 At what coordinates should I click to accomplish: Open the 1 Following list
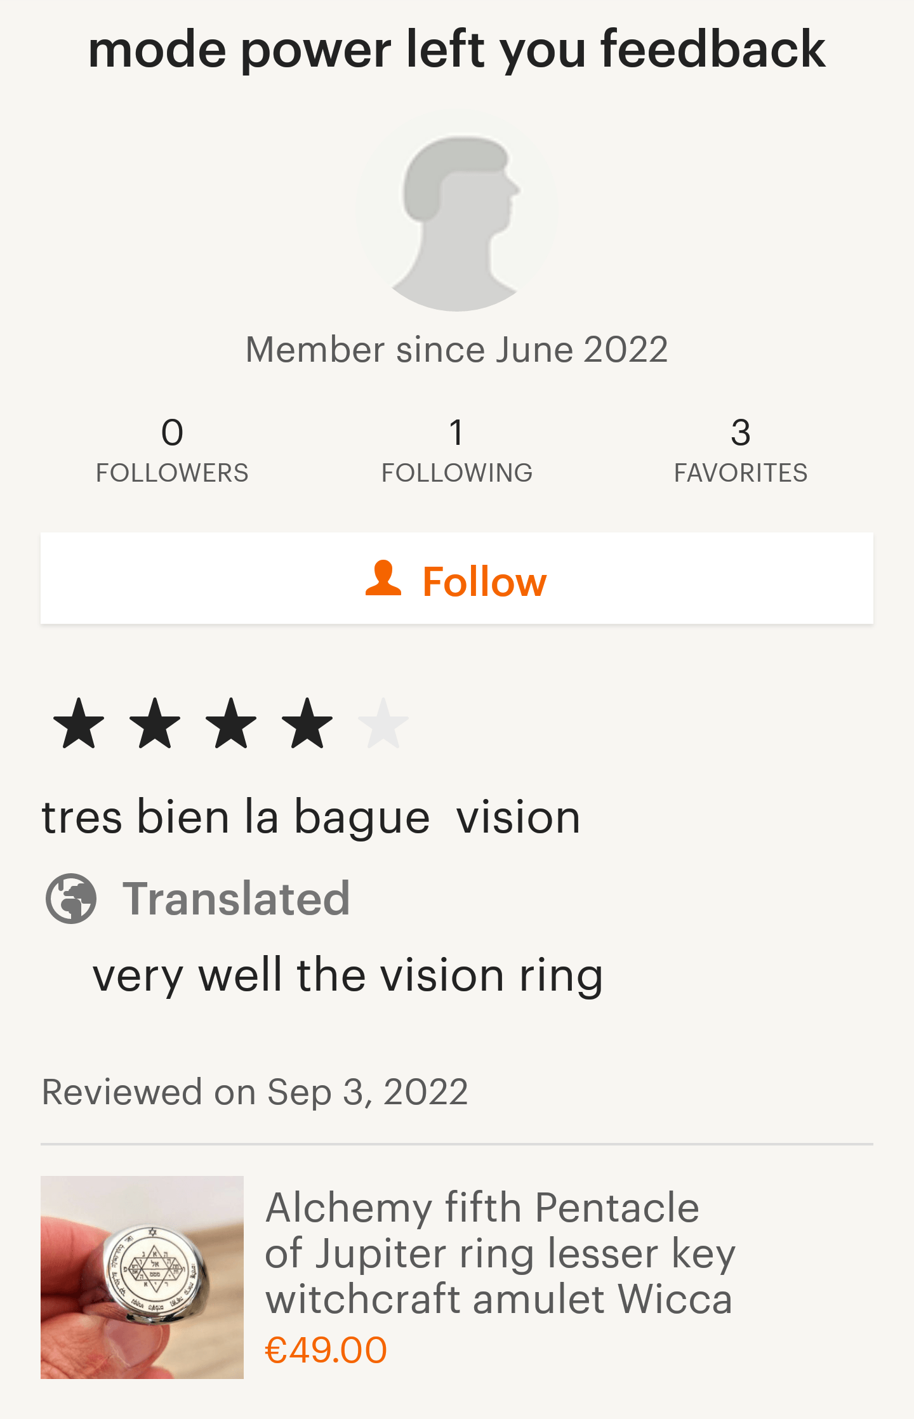[457, 450]
